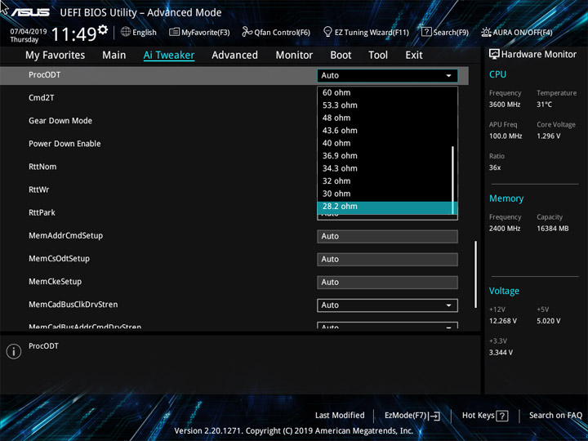
Task: Click the 11:49 clock display
Action: point(73,34)
